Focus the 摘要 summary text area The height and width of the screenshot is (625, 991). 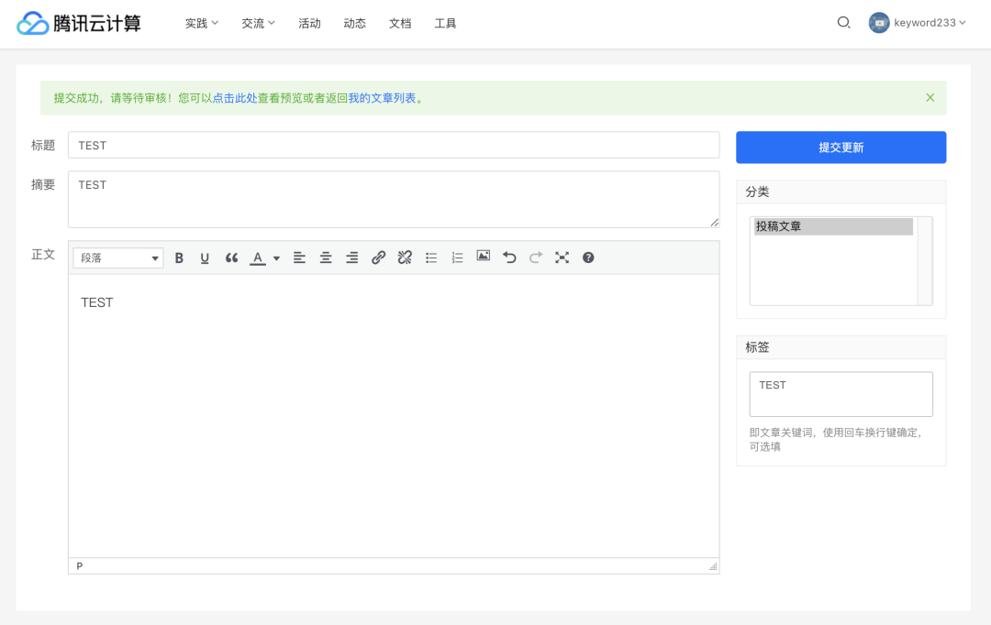(x=394, y=199)
